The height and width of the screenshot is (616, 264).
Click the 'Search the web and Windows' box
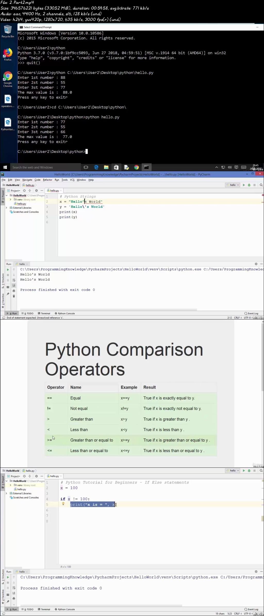point(45,167)
